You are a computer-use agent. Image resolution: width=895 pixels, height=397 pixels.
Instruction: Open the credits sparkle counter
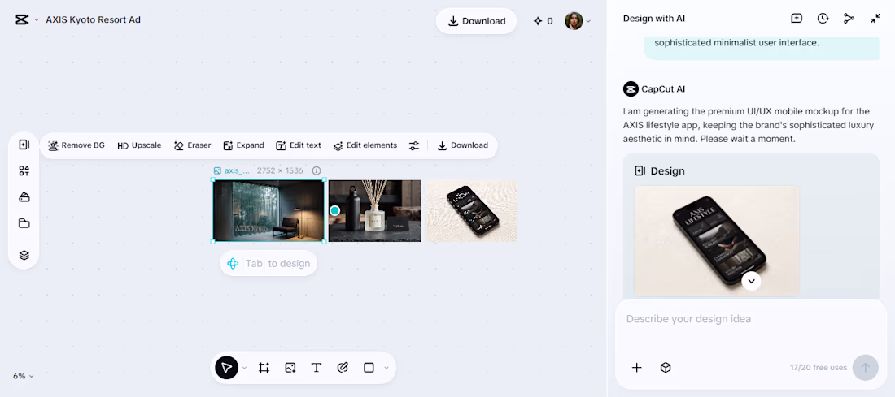point(543,21)
